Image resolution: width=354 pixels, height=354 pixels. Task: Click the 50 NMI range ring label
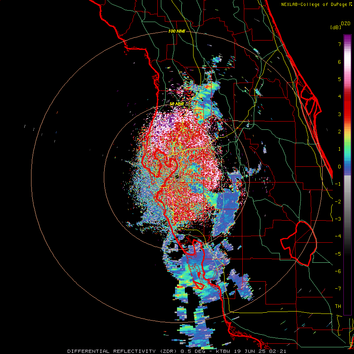177,104
